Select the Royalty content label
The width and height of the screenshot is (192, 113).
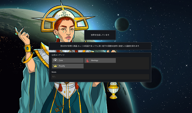[x=62, y=66]
